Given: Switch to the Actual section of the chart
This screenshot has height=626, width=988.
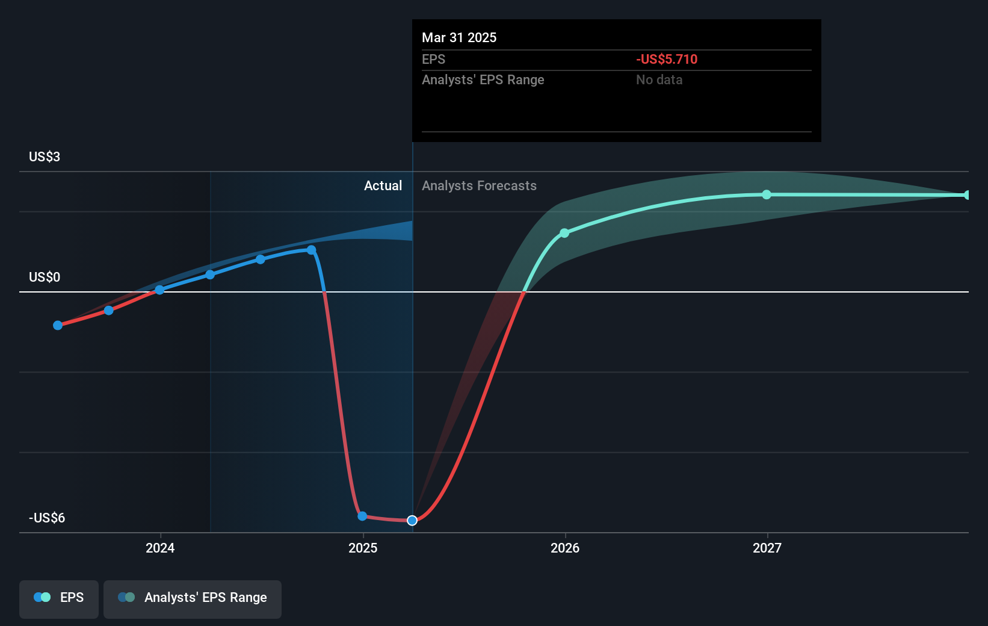Looking at the screenshot, I should tap(383, 185).
